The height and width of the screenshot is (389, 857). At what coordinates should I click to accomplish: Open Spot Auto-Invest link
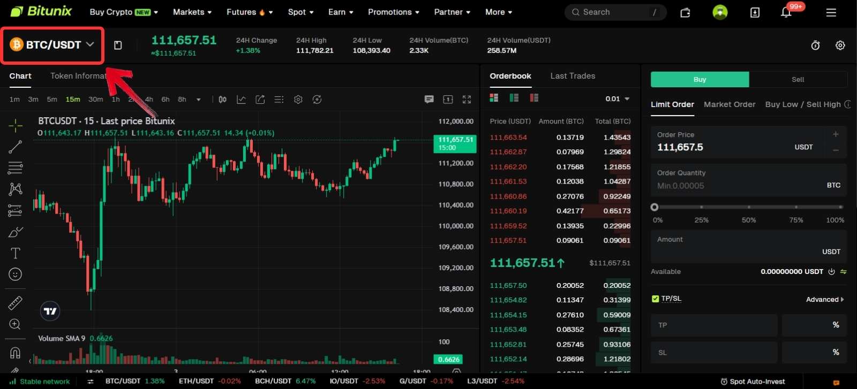click(x=753, y=382)
